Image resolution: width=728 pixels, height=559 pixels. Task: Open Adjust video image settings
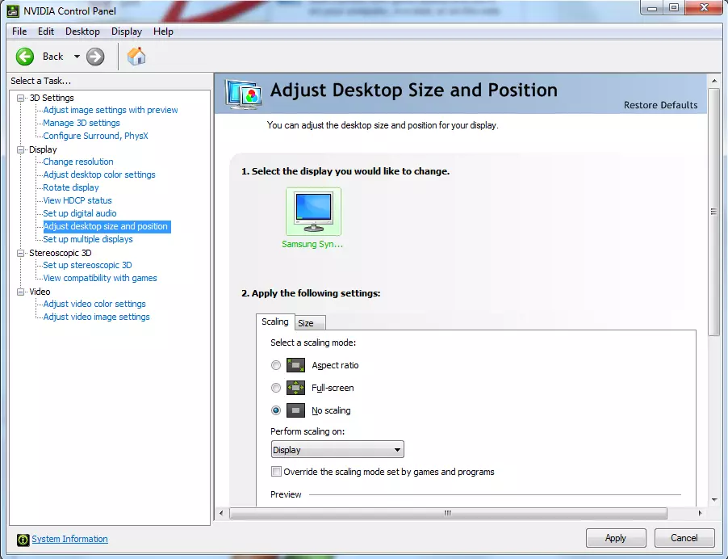coord(97,317)
